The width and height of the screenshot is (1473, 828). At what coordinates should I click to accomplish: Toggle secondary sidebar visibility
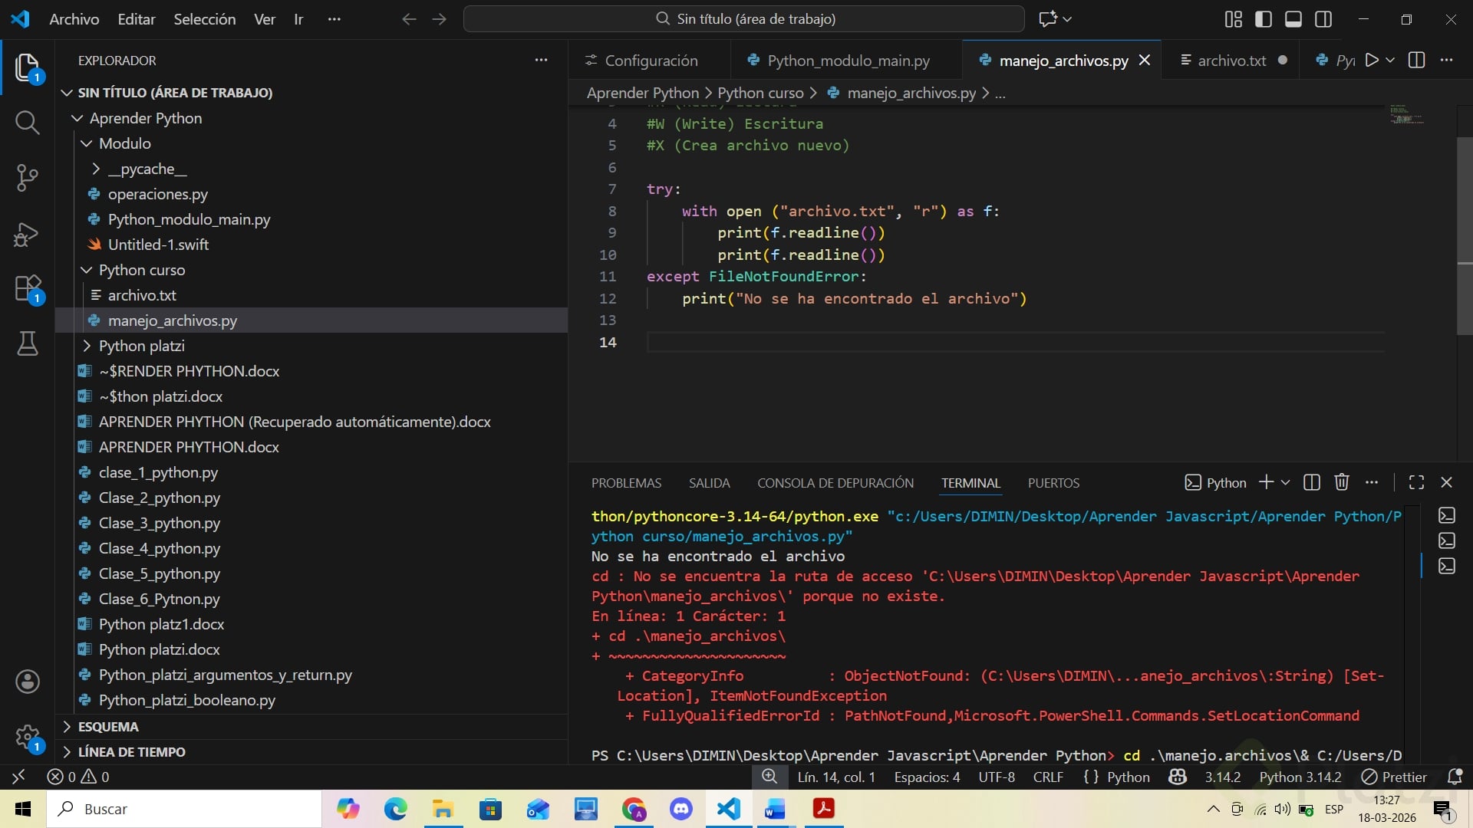coord(1323,19)
